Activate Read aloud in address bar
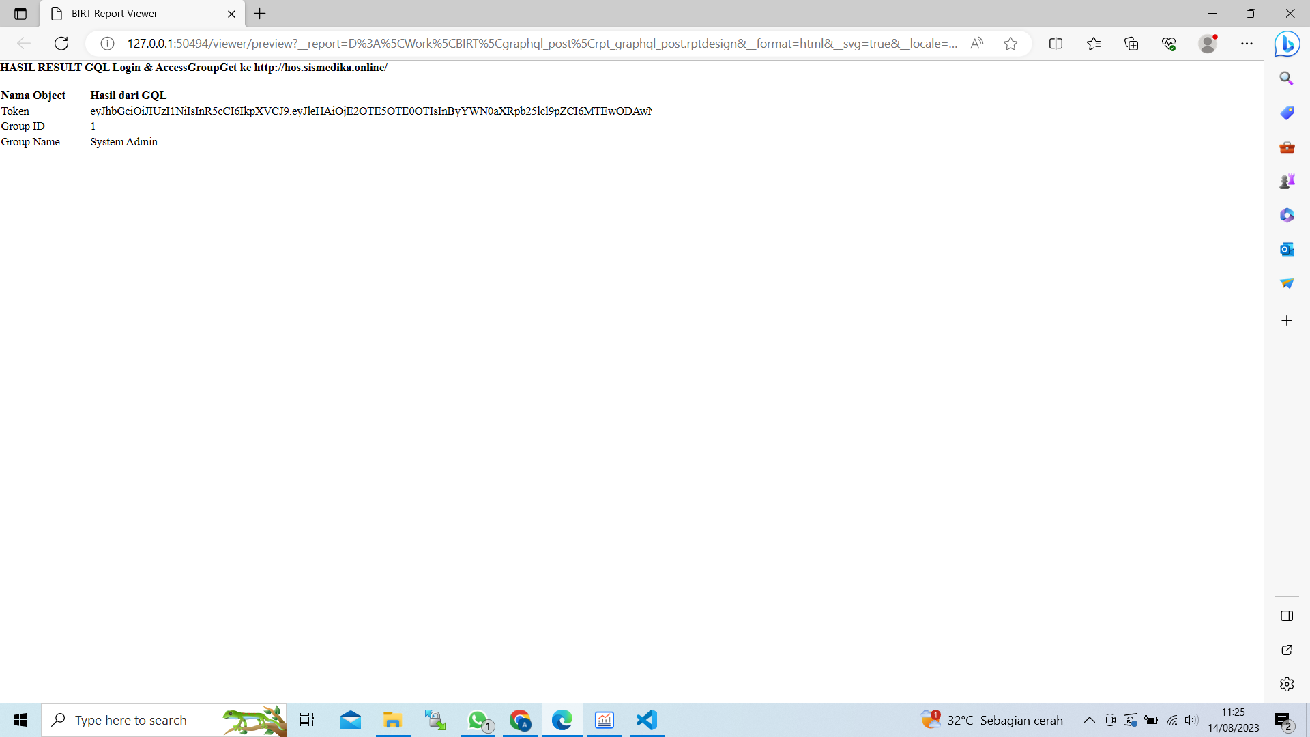 tap(977, 44)
